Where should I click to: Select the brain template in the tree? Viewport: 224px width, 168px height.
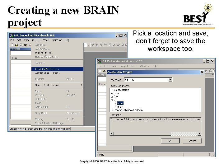[120, 103]
